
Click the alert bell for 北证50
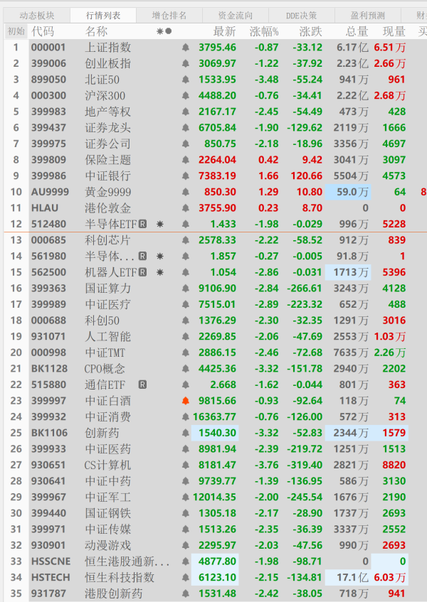click(185, 80)
